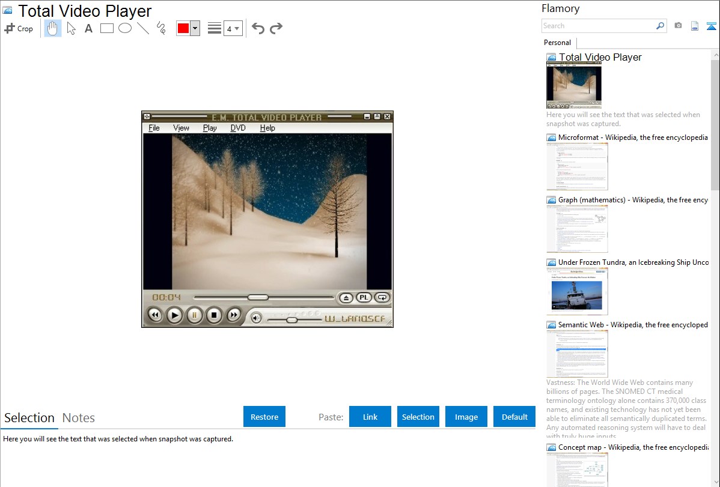Select the freehand scribble tool
Viewport: 720px width, 487px height.
[x=161, y=28]
